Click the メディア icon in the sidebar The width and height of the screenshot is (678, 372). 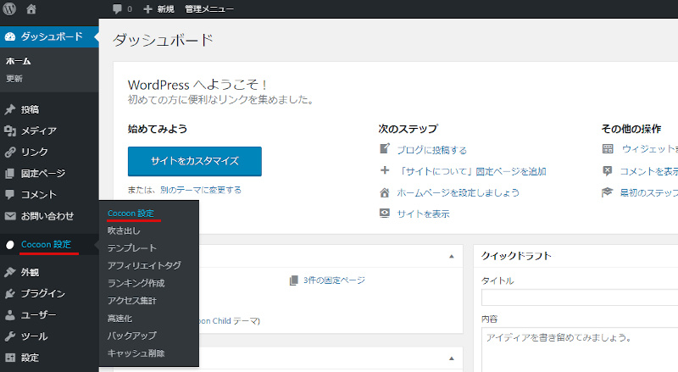(x=10, y=130)
